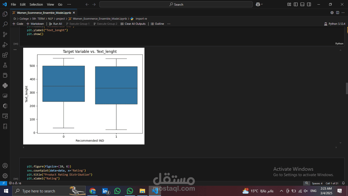Open the Extensions view
The image size is (348, 196).
5,55
